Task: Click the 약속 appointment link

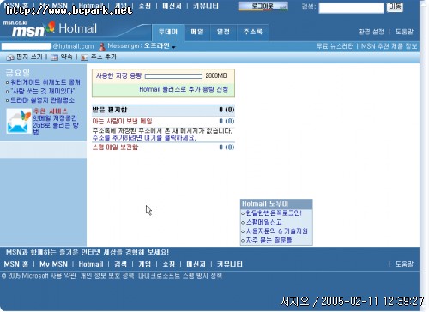Action: tap(66, 57)
